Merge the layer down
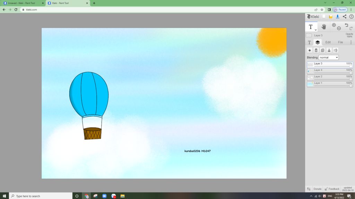The width and height of the screenshot is (355, 199). tap(329, 50)
